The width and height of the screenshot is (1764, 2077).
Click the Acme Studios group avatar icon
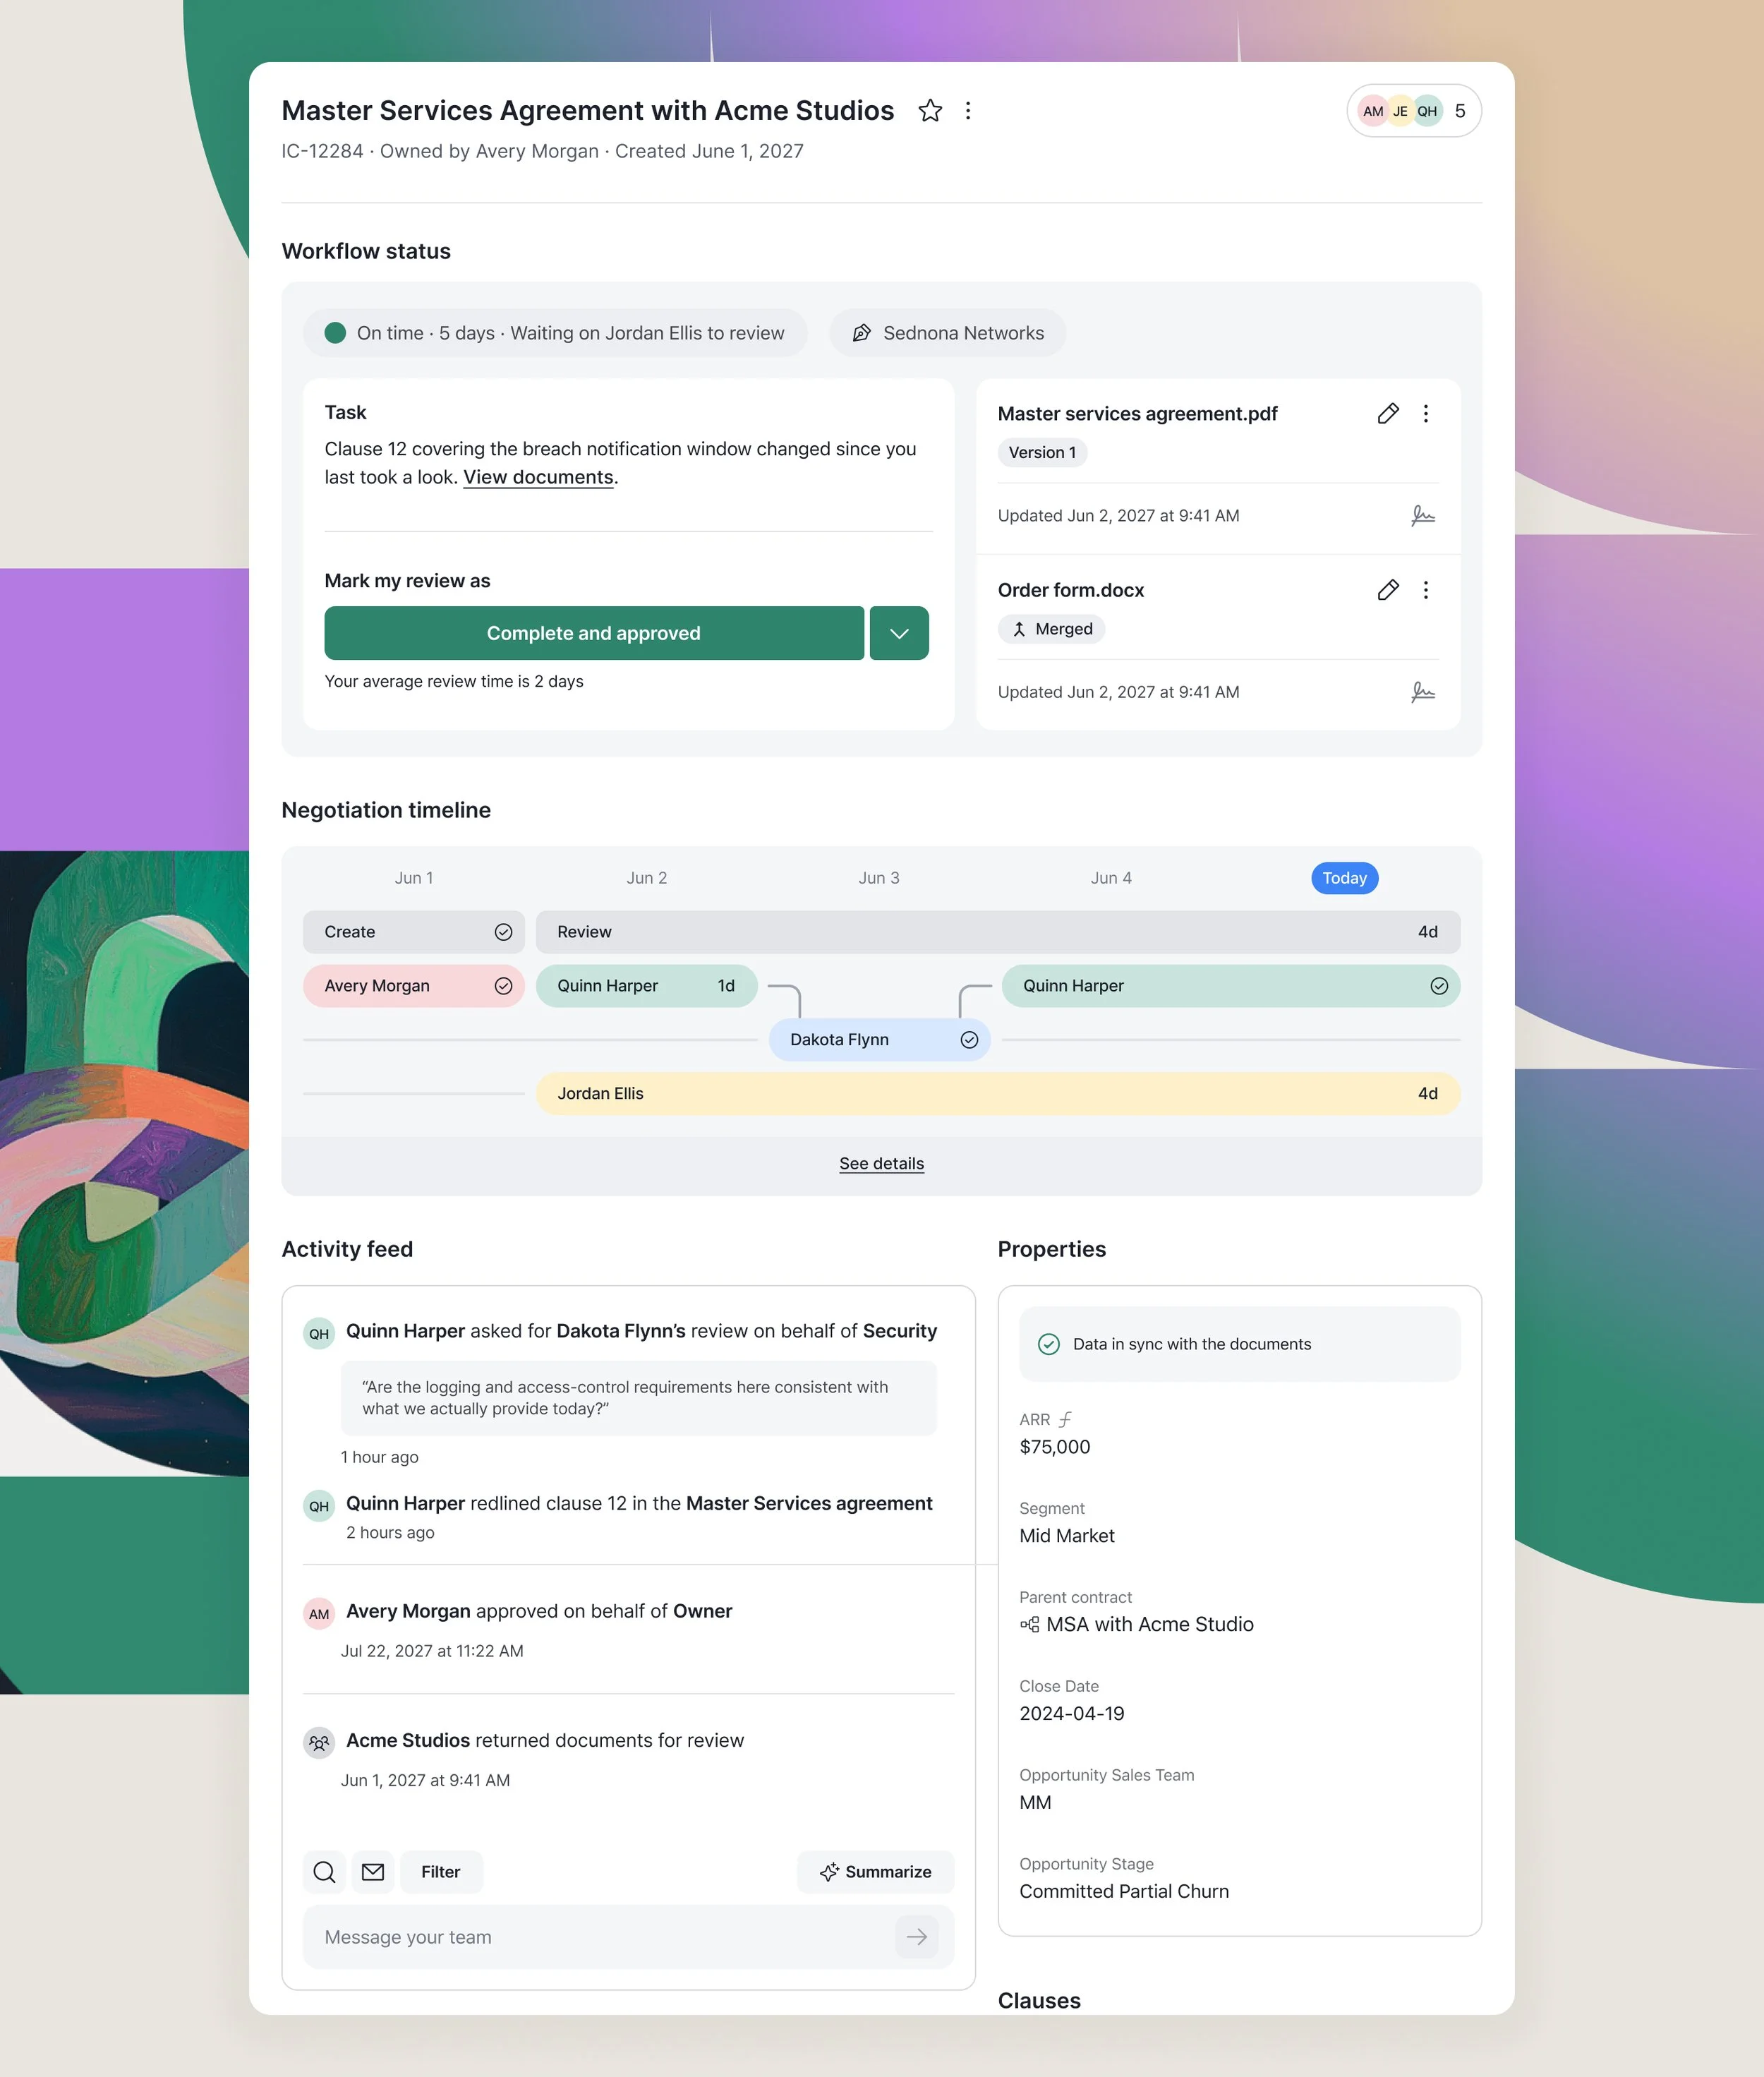pos(319,1742)
